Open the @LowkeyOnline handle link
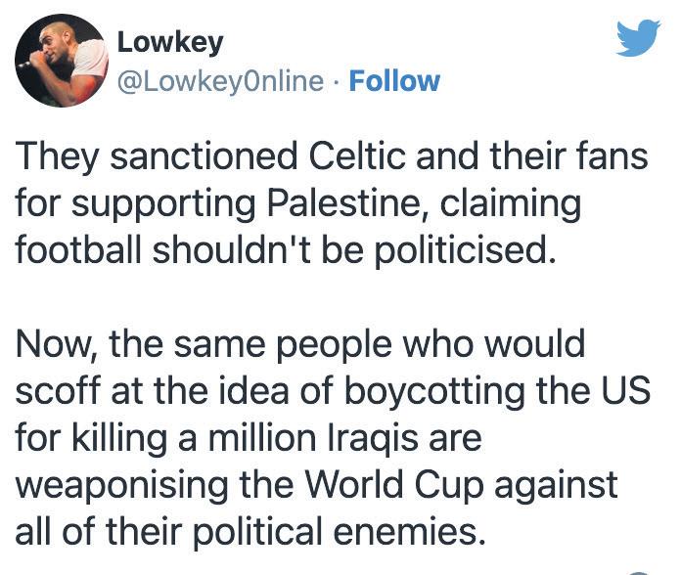 [219, 80]
